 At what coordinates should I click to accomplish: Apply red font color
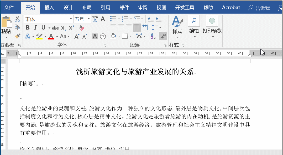[x=51, y=36]
